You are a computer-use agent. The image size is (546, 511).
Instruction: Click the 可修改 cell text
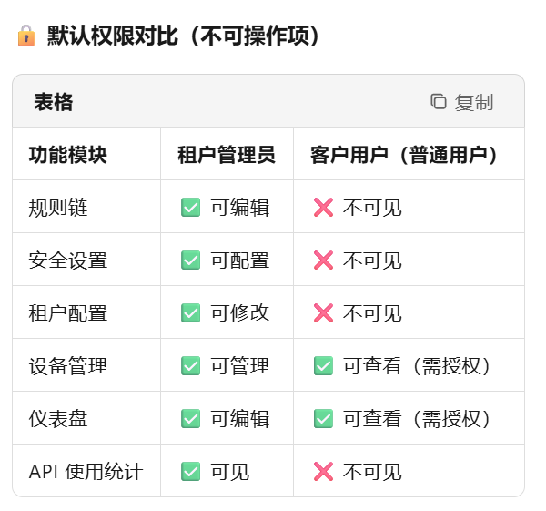[x=240, y=313]
